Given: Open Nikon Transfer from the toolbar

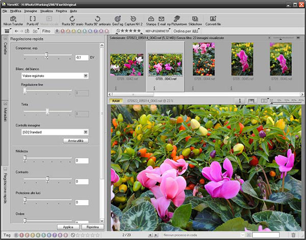Looking at the screenshot, I should (13, 21).
